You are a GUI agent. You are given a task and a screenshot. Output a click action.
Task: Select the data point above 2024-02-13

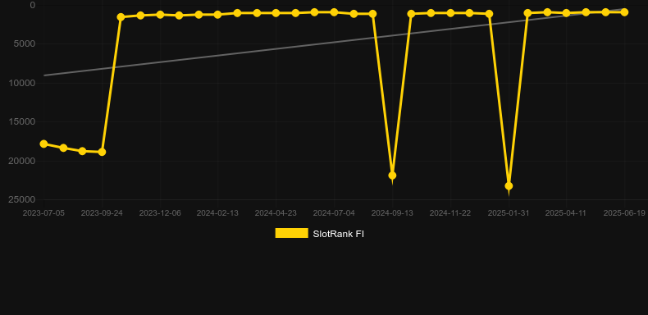click(218, 15)
